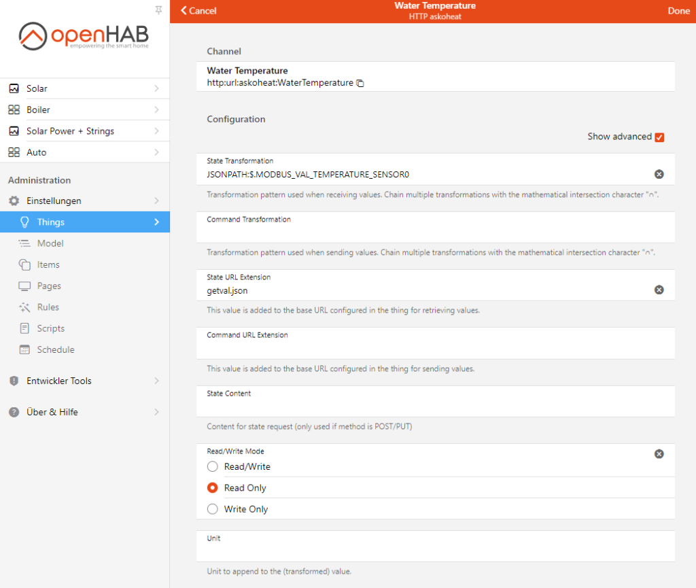Image resolution: width=696 pixels, height=588 pixels.
Task: Select the Write Only radio option
Action: coord(213,509)
